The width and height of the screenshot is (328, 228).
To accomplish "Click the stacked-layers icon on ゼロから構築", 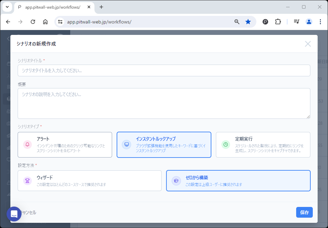I will [x=176, y=180].
